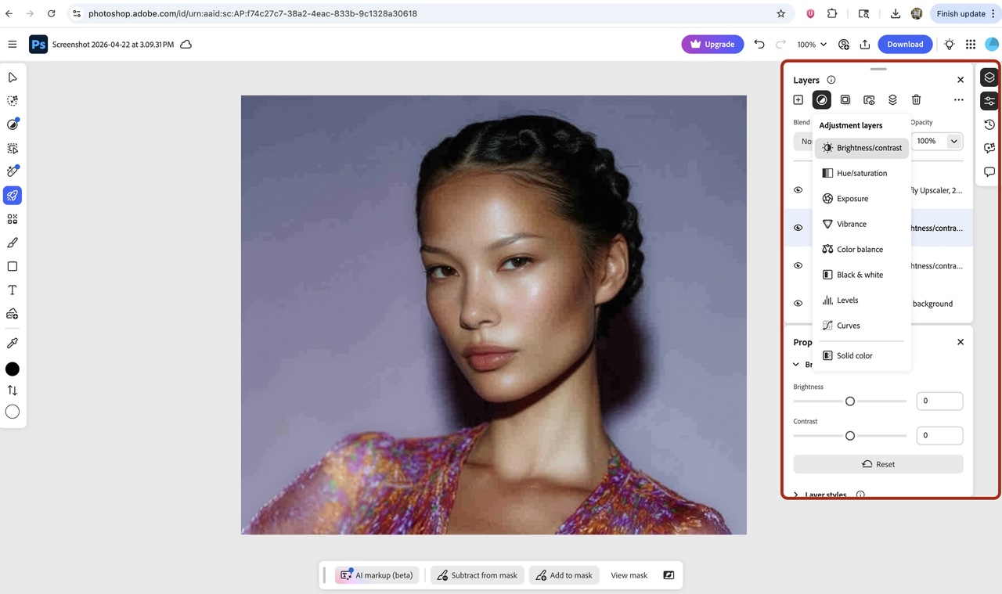Click the blue Download button
The width and height of the screenshot is (1002, 594).
click(905, 45)
